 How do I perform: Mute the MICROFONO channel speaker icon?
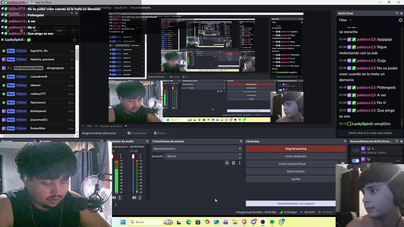point(134,198)
